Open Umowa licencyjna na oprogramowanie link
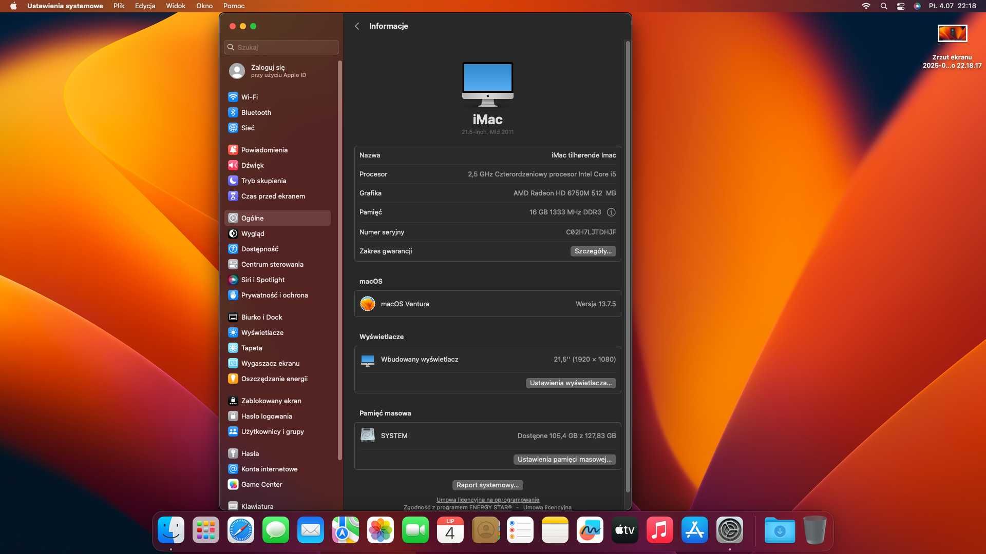The width and height of the screenshot is (986, 554). tap(487, 500)
